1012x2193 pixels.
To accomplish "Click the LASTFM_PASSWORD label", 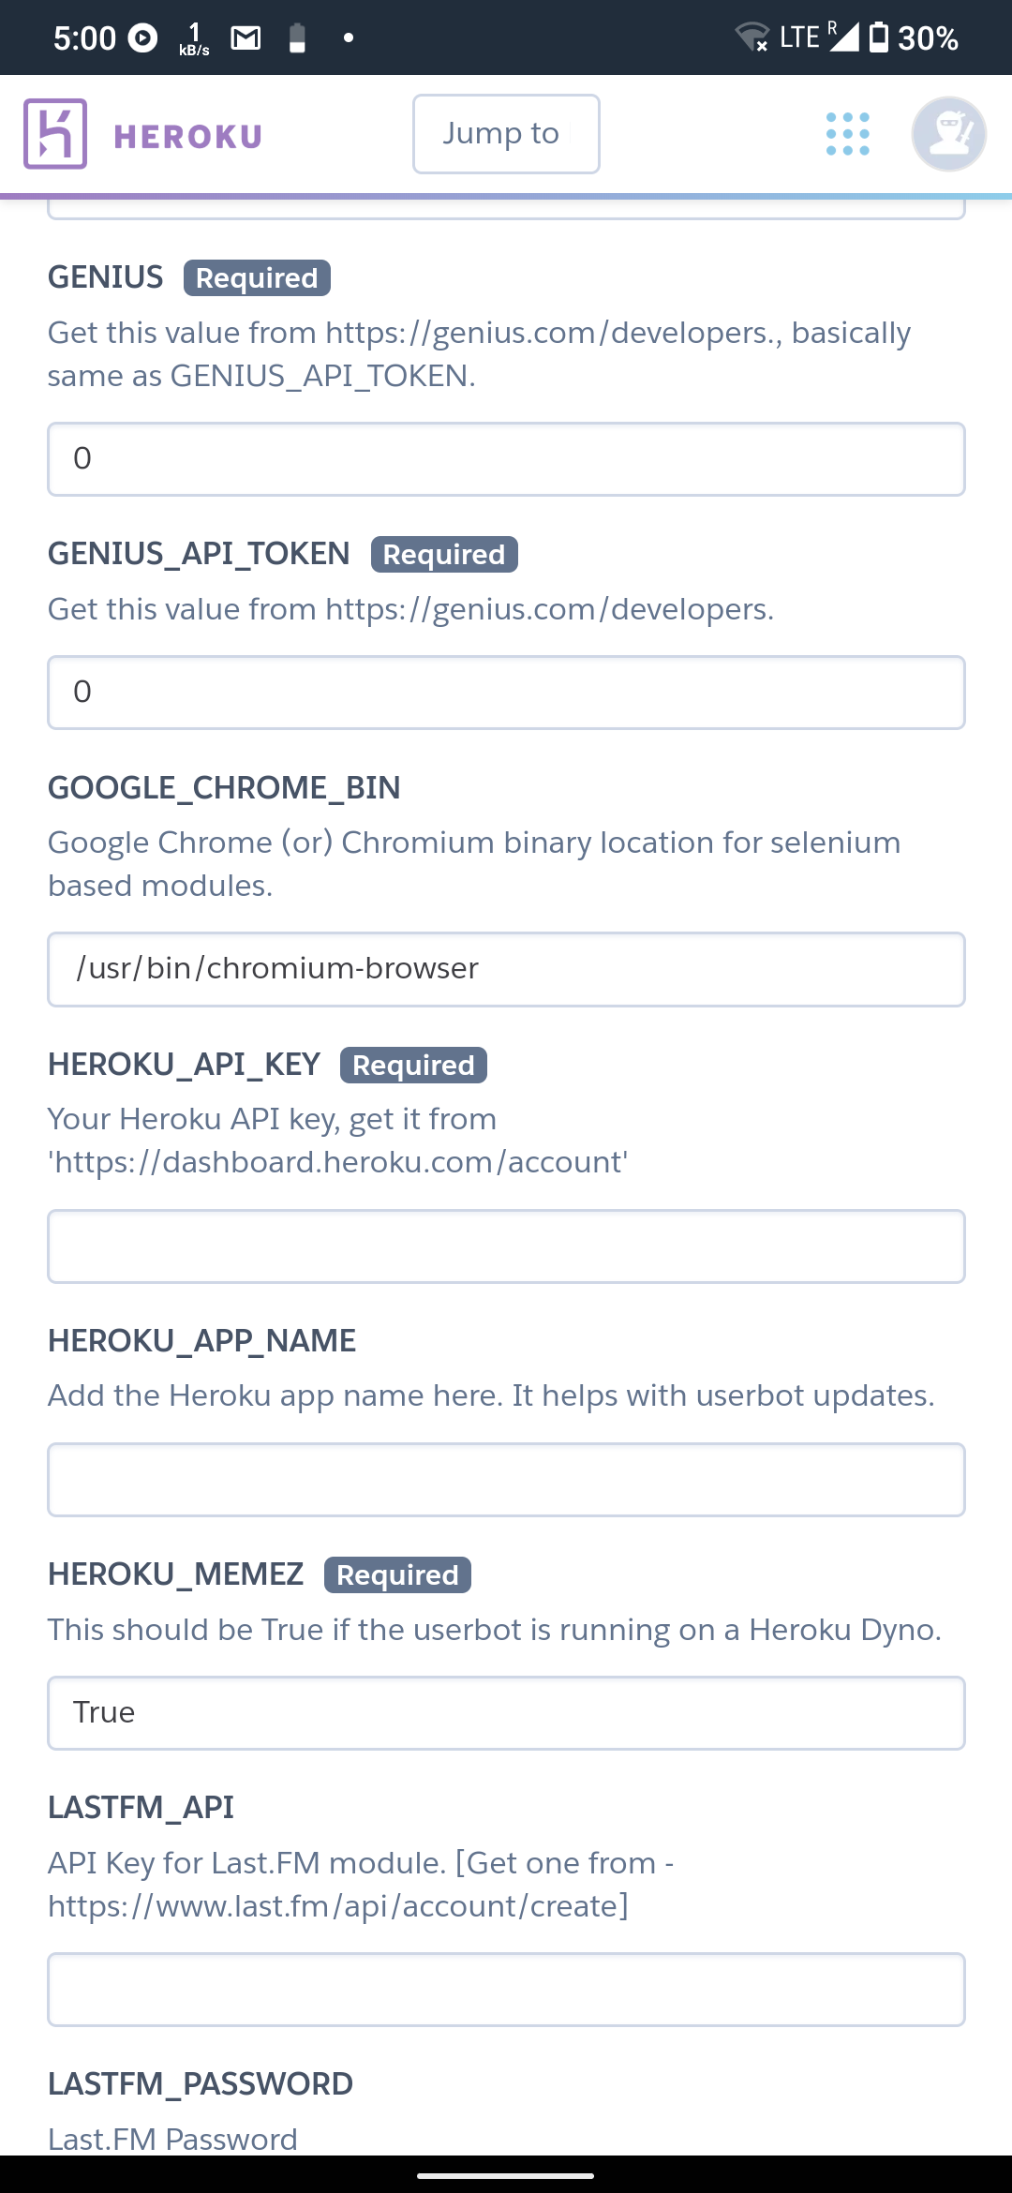I will point(201,2083).
